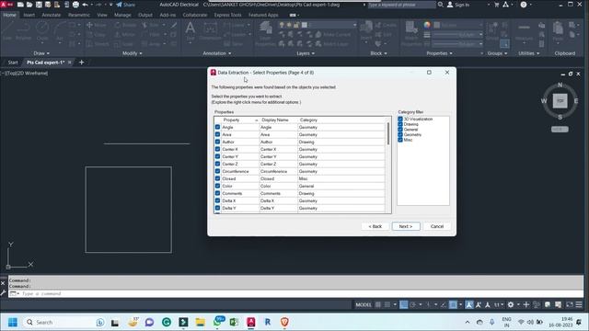Open Excel from the taskbar

point(234,322)
